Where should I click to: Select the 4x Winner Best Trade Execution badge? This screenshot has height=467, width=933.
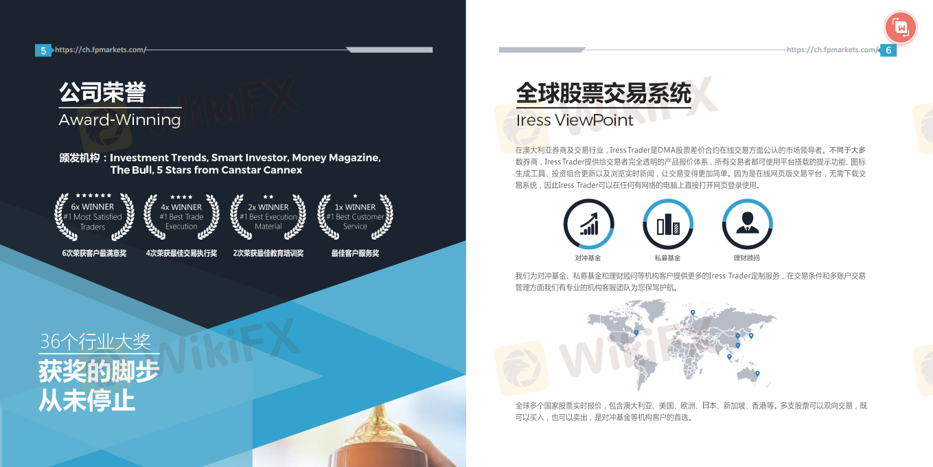[x=181, y=216]
